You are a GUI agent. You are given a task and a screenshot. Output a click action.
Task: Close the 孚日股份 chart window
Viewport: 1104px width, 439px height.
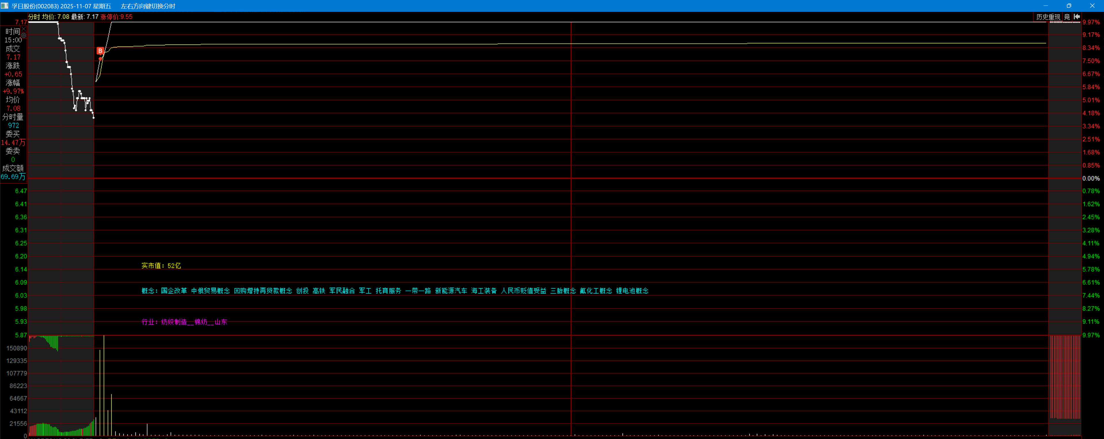pyautogui.click(x=1092, y=5)
